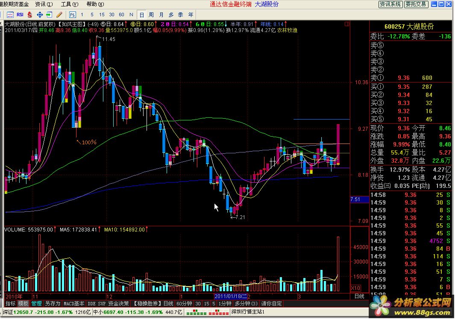Viewport: 455px width, 319px height.
Task: Click the red dollar sign icon
Action: pyautogui.click(x=29, y=15)
